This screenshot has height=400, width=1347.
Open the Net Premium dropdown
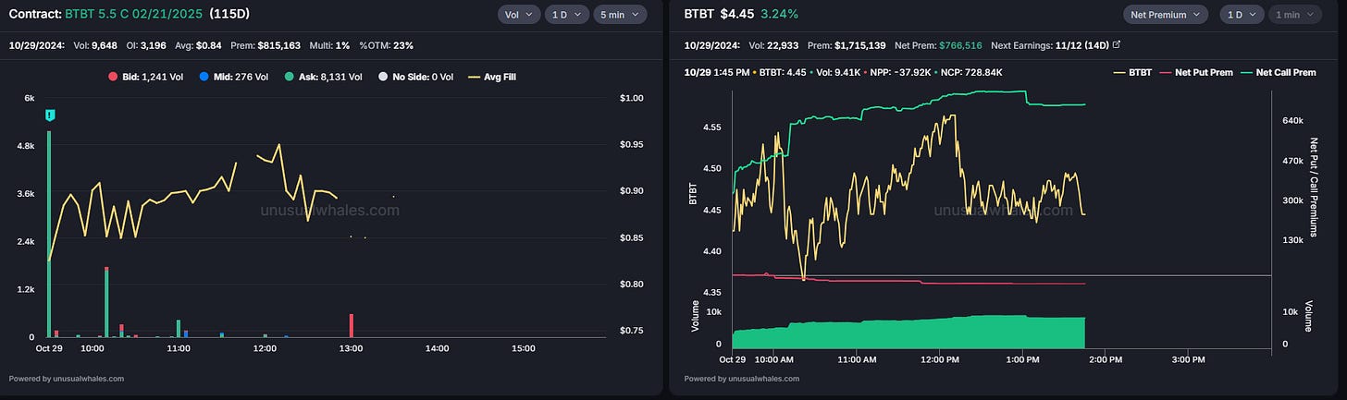[1166, 14]
